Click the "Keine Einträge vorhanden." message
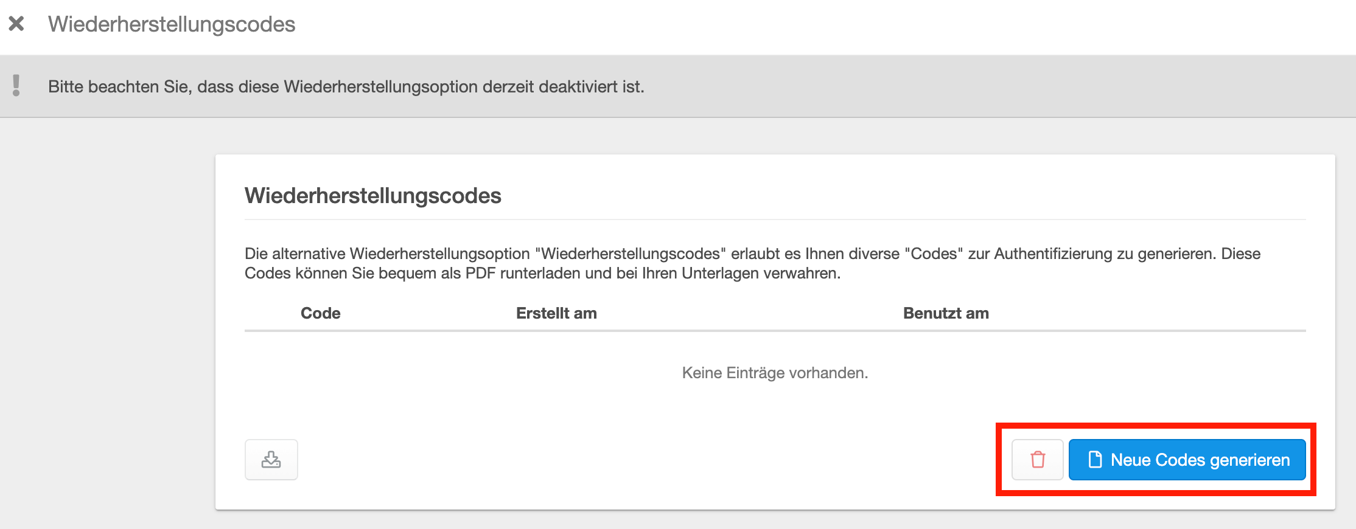The height and width of the screenshot is (529, 1356). pos(775,373)
